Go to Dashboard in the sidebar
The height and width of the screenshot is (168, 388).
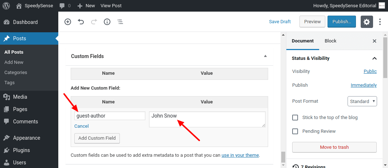pyautogui.click(x=29, y=22)
